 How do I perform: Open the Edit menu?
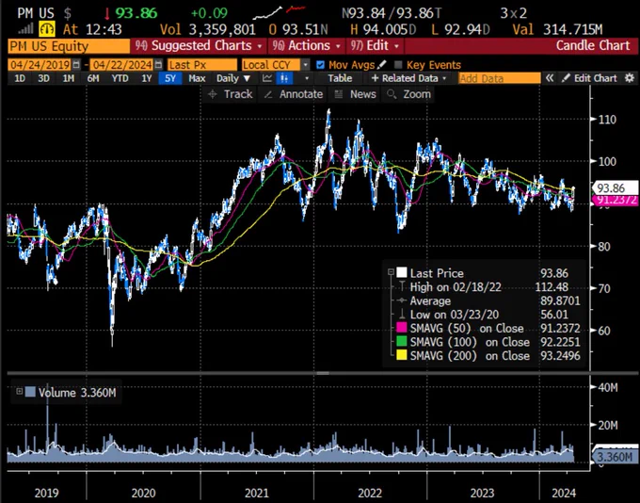pyautogui.click(x=376, y=46)
